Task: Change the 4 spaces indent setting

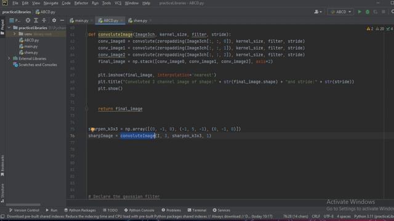Action: 344,216
